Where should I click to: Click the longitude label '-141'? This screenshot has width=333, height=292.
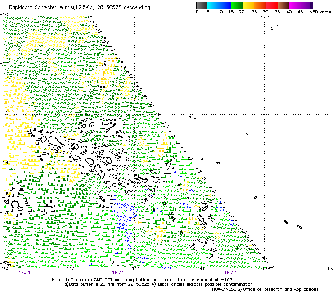[x=199, y=269]
